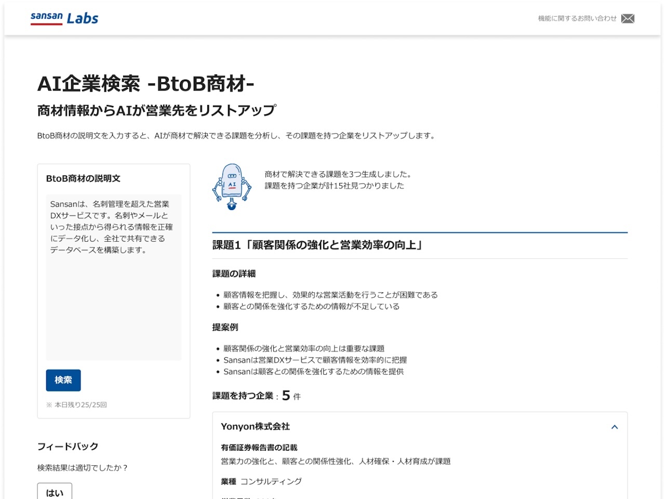
Task: Click the subtitle 商材情報からAIが営業先をリストアップ
Action: (x=157, y=110)
